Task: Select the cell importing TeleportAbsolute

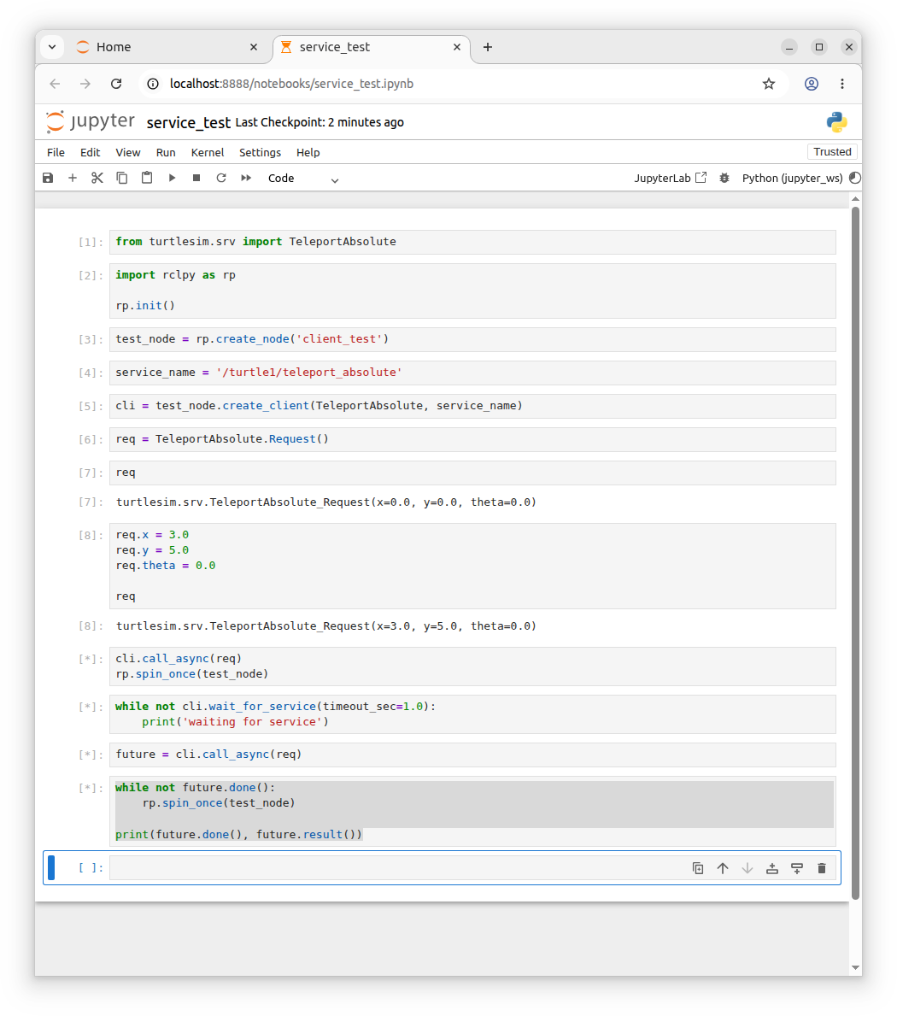Action: 472,242
